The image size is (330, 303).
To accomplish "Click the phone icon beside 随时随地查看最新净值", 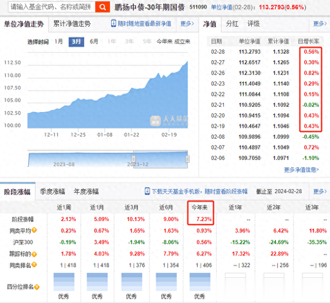I will [113, 23].
